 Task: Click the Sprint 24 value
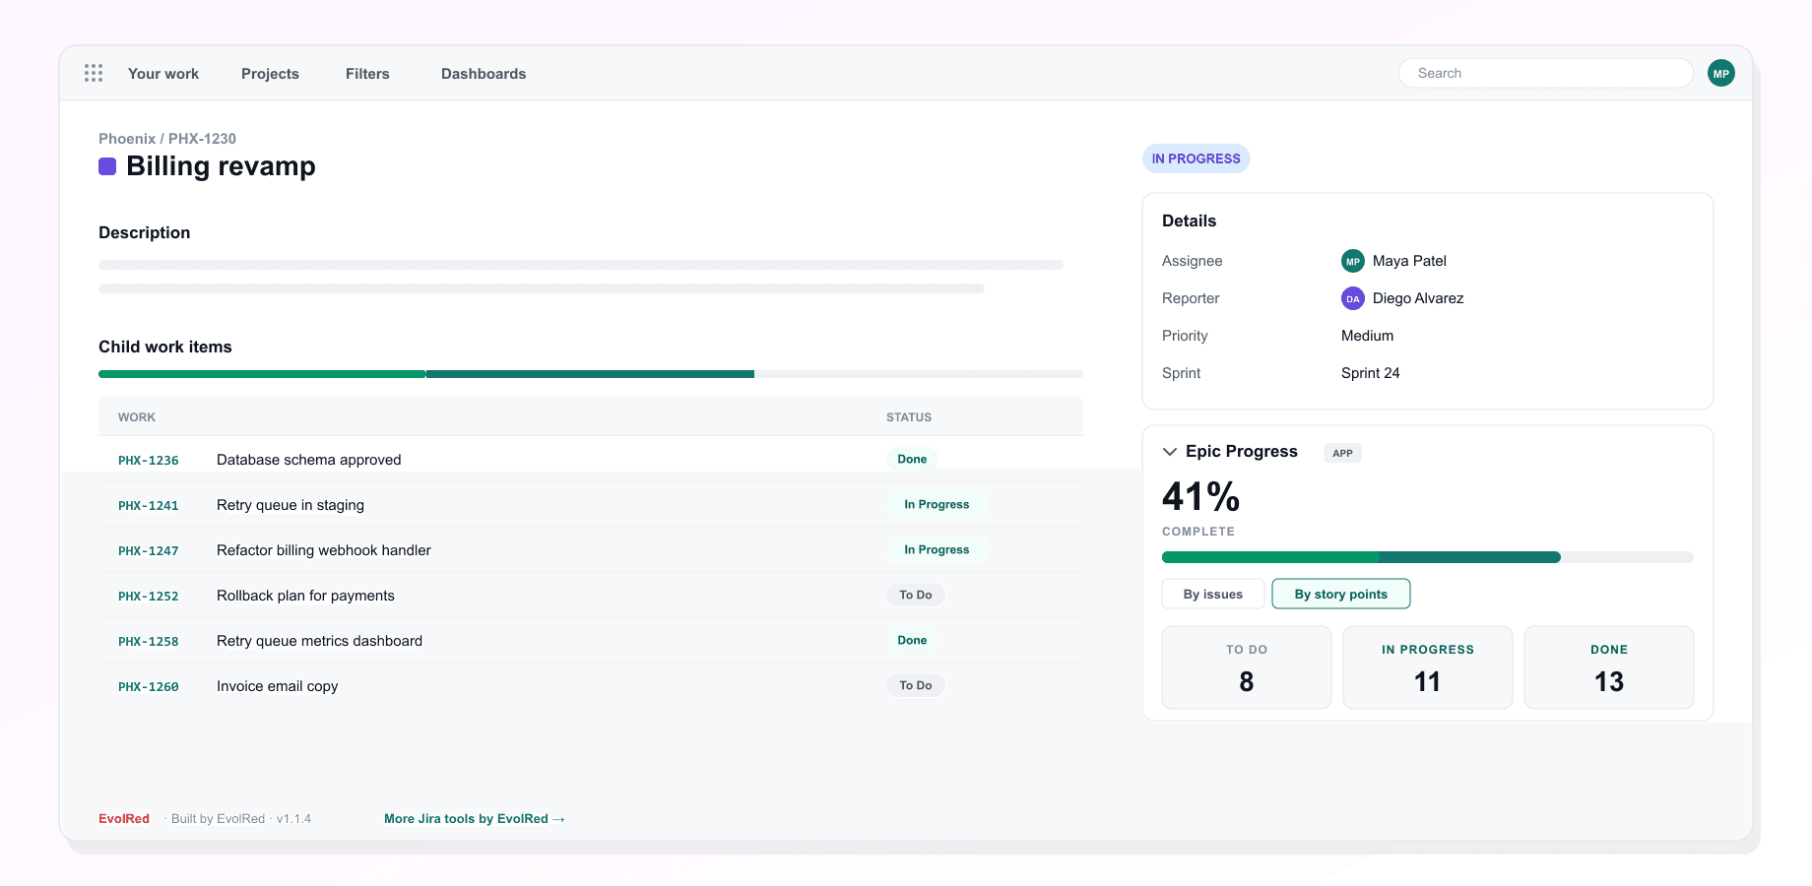point(1371,373)
